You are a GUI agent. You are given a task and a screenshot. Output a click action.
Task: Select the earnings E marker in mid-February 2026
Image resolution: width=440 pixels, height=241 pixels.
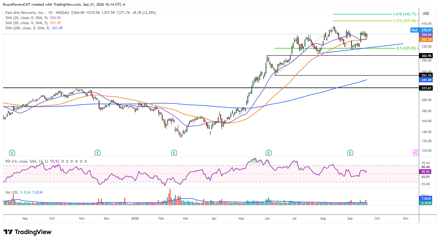point(174,153)
